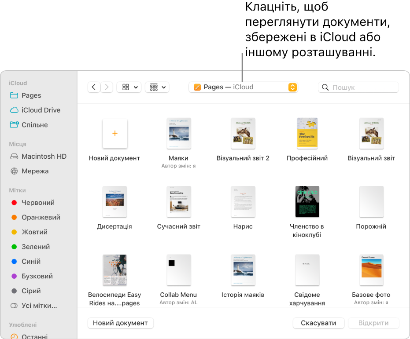Select Членство в кіноклубі document
Image resolution: width=410 pixels, height=339 pixels.
(x=307, y=201)
